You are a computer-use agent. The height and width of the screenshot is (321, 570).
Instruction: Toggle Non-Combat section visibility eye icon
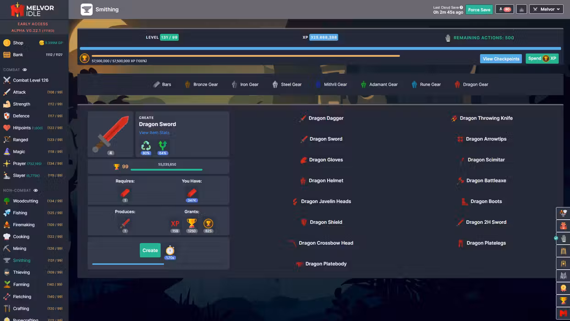(x=36, y=190)
